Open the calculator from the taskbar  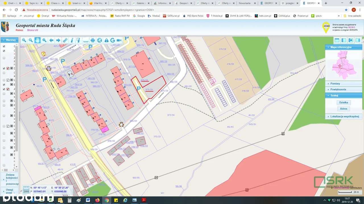(x=69, y=200)
